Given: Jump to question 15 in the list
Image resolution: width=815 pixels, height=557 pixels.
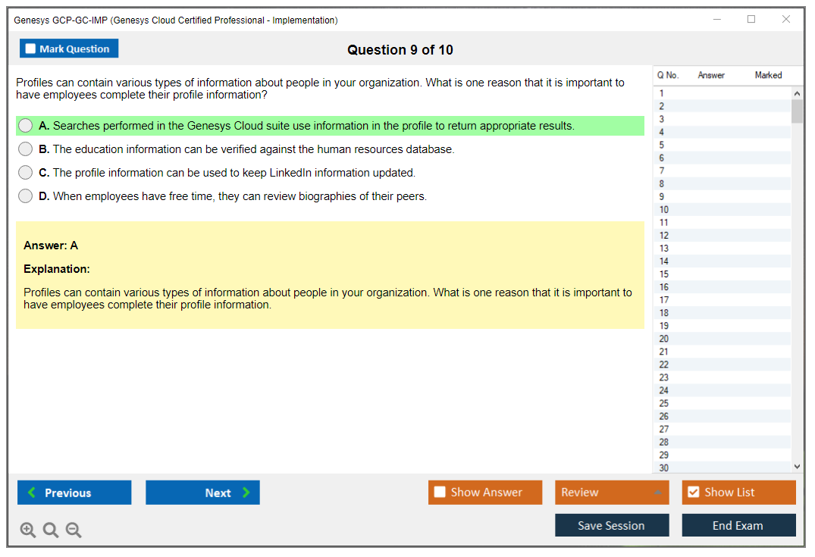Looking at the screenshot, I should point(664,274).
